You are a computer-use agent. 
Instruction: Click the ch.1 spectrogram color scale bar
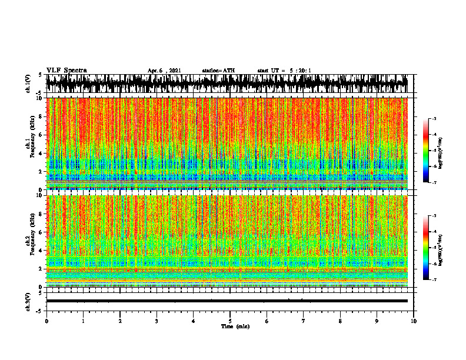(425, 151)
